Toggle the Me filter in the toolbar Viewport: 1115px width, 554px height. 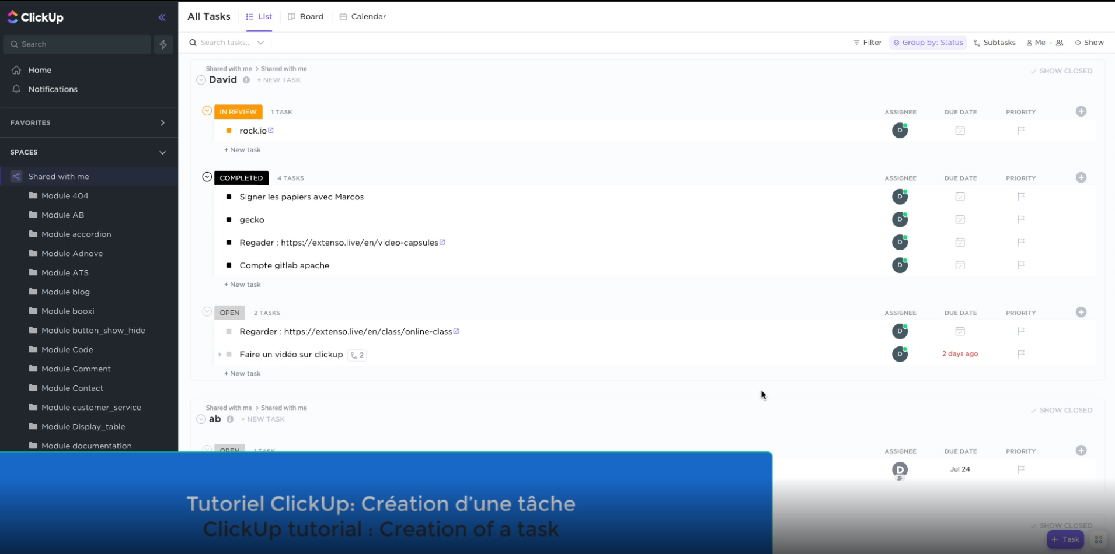(1039, 42)
